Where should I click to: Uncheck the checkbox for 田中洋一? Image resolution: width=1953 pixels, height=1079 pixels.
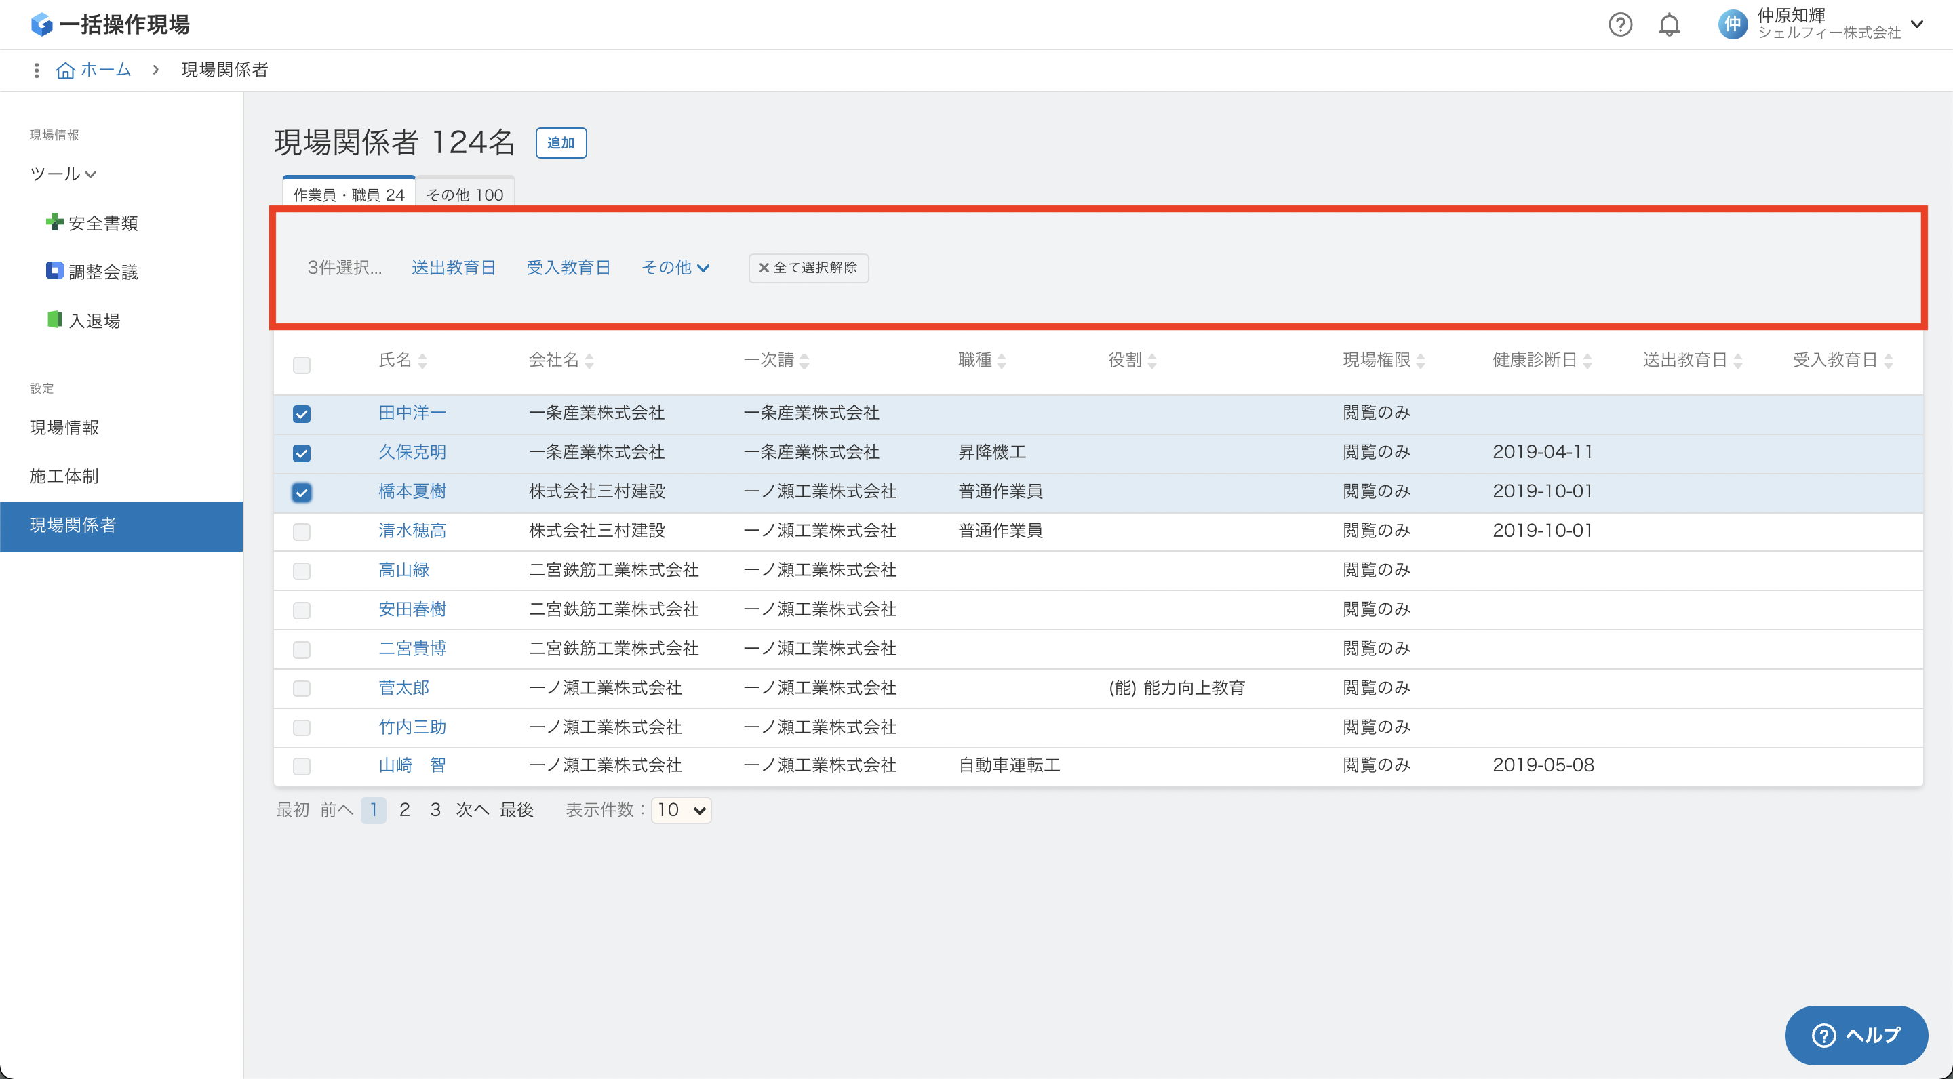click(302, 413)
